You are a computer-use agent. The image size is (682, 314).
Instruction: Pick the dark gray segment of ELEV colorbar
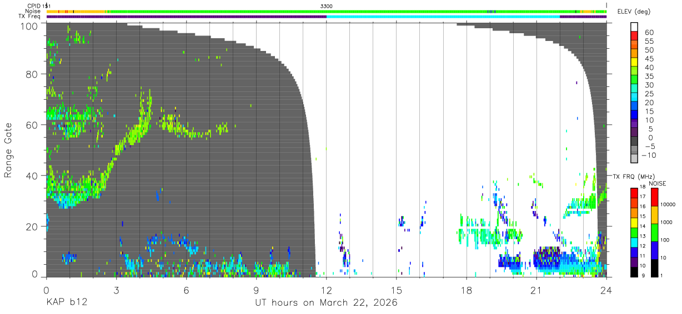click(x=634, y=140)
